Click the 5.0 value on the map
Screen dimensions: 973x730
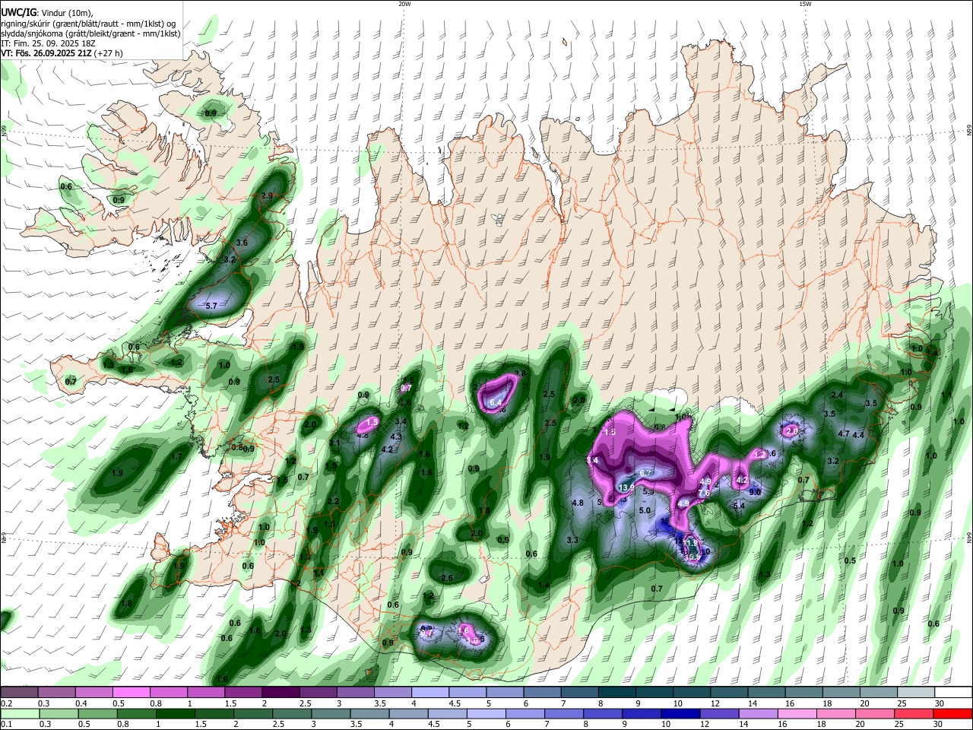click(x=645, y=511)
